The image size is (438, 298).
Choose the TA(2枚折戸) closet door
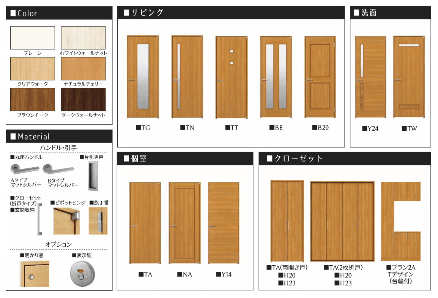pyautogui.click(x=342, y=221)
